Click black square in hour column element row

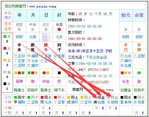tap(59, 73)
